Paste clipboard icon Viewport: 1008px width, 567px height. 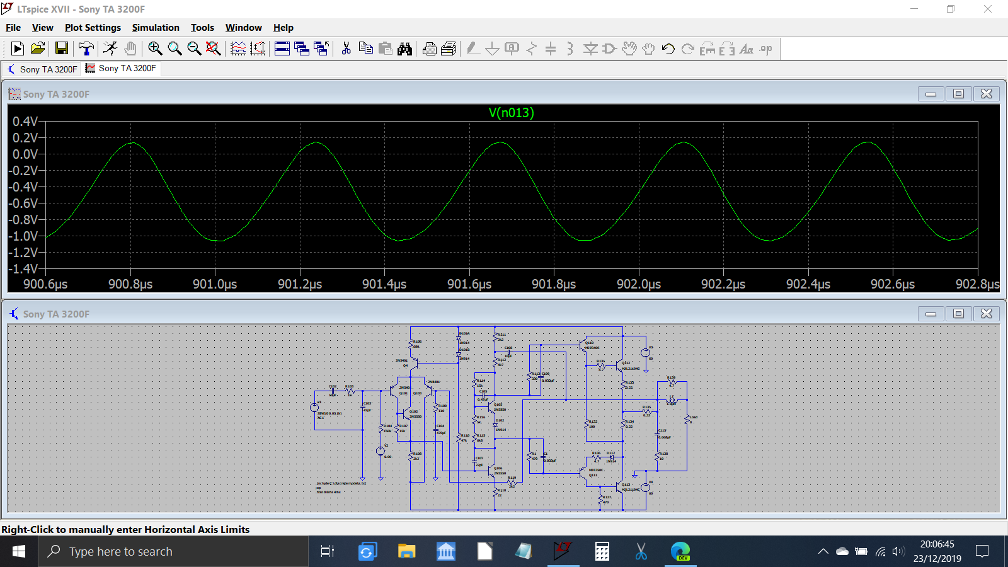point(385,49)
